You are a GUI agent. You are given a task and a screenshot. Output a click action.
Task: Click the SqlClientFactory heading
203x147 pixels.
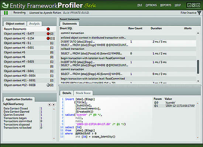[x=13, y=104]
